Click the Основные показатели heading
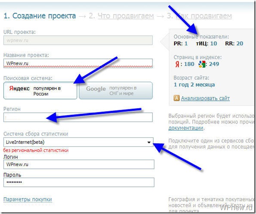 point(201,37)
